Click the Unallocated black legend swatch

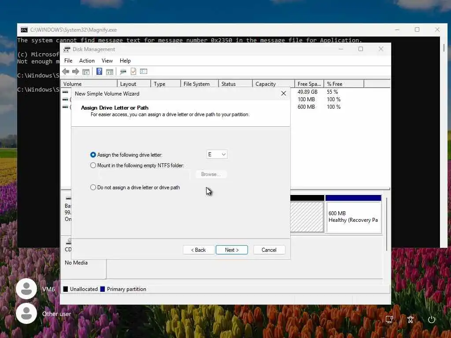click(66, 289)
